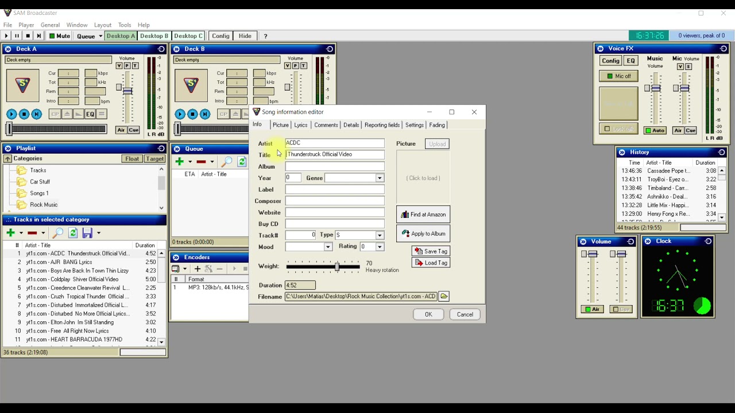The image size is (735, 413).
Task: Click the question mark help icon
Action: pyautogui.click(x=265, y=36)
